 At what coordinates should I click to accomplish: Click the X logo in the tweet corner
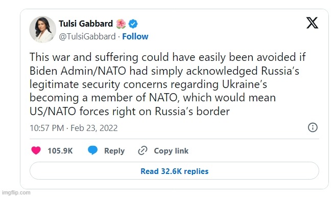(312, 23)
